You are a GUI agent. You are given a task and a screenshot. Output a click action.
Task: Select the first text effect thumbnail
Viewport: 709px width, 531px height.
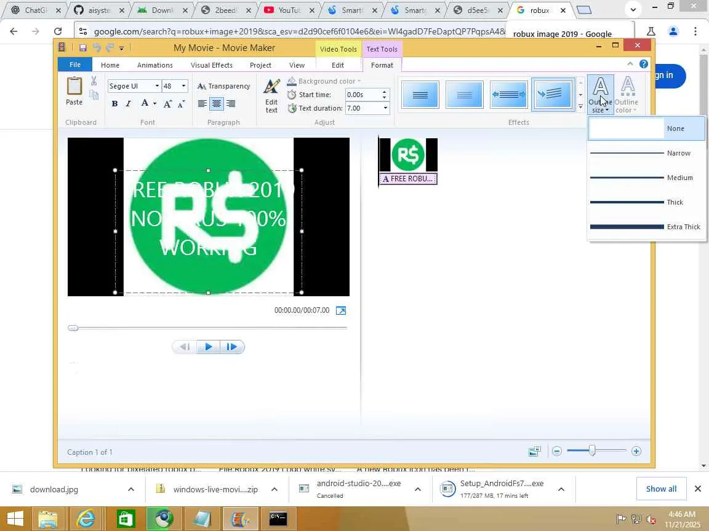tap(420, 95)
